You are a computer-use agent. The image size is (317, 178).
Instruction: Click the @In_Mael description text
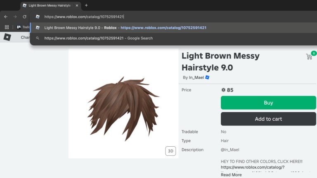pyautogui.click(x=230, y=150)
